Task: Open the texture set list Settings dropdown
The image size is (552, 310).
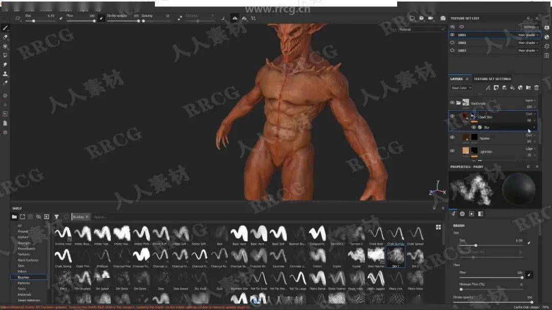Action: pos(530,27)
